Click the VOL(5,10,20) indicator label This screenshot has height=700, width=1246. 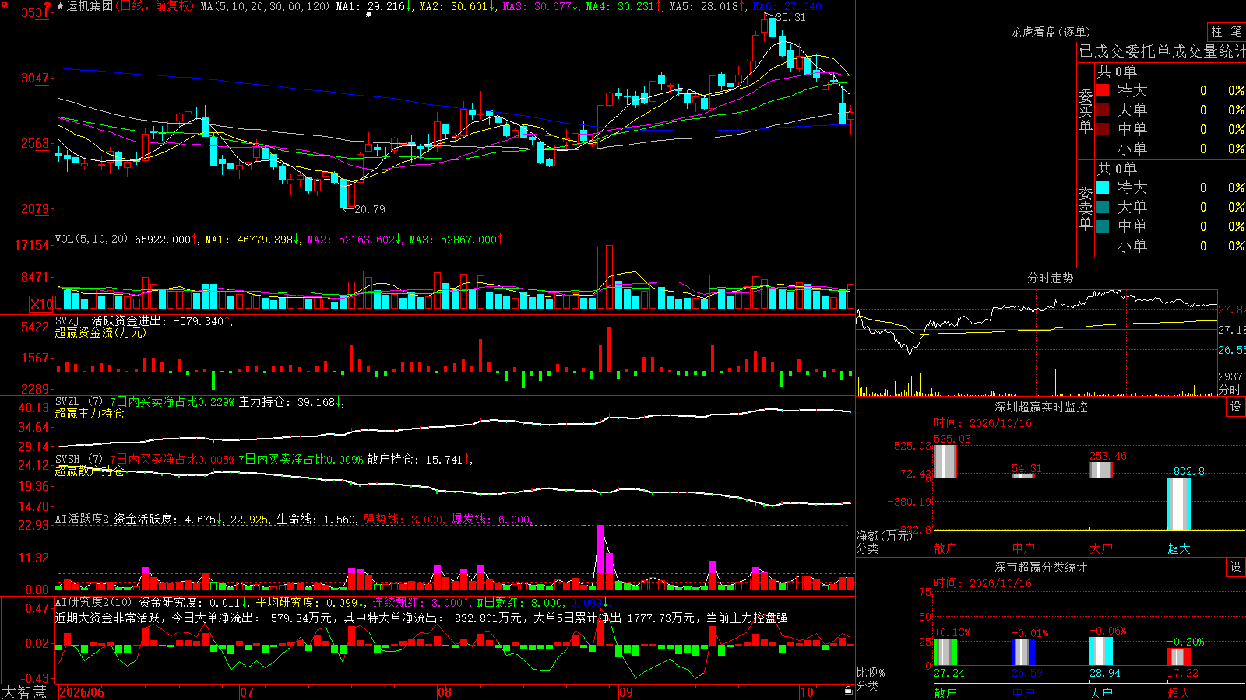(91, 240)
